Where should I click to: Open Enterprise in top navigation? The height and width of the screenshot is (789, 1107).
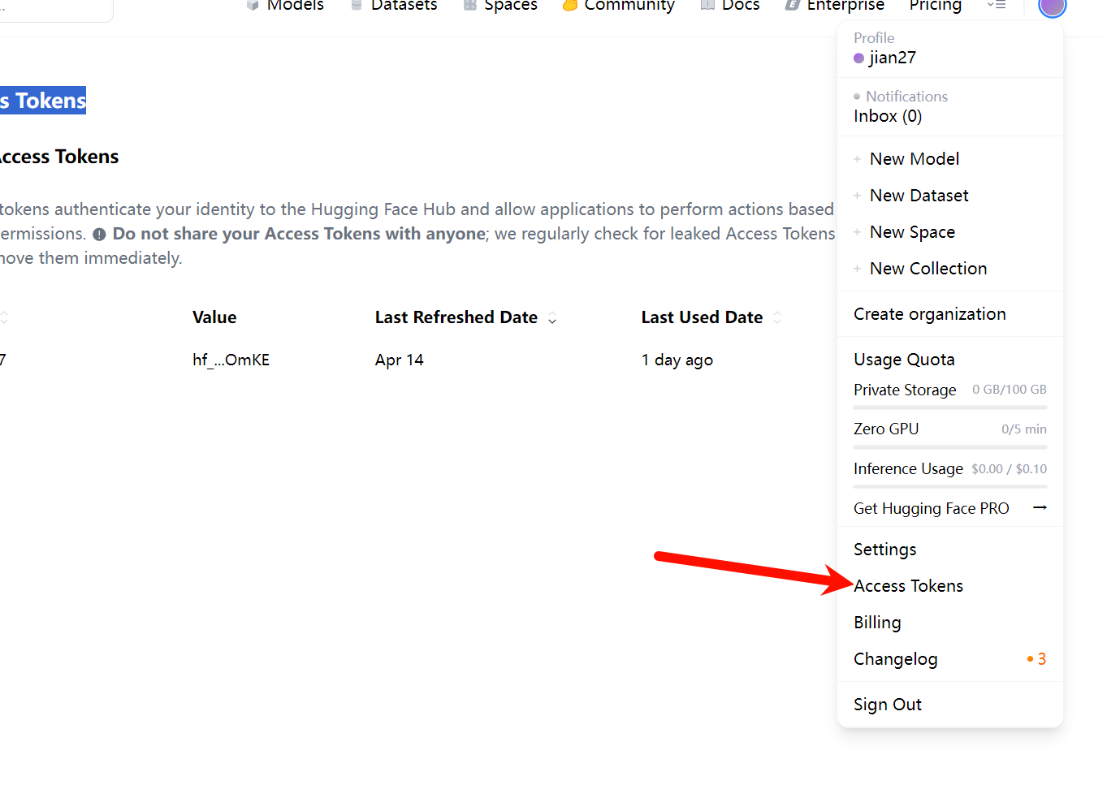845,5
